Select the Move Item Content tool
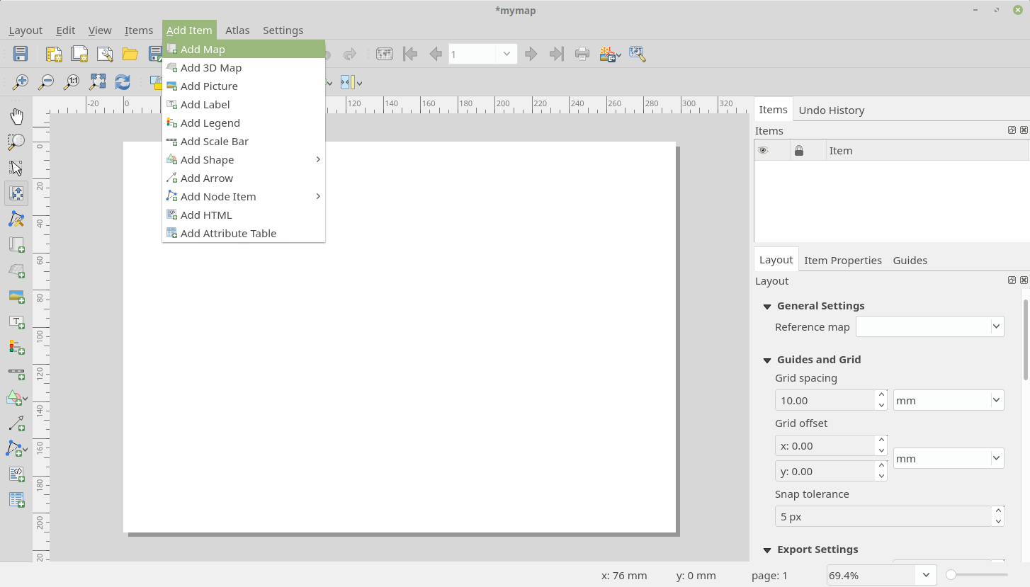Screen dimensions: 1030x587 (x=16, y=193)
